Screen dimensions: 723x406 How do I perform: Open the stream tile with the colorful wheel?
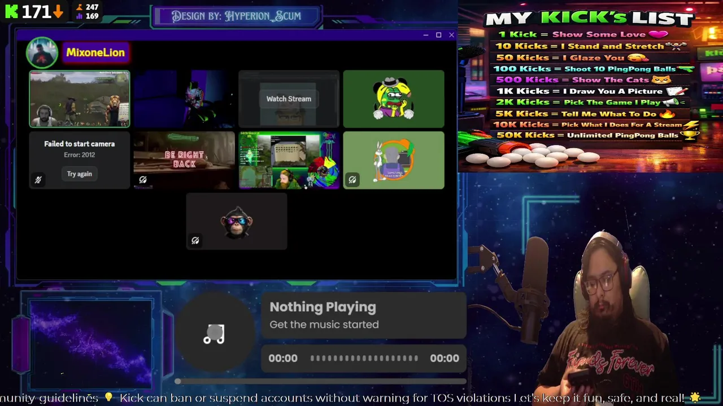pyautogui.click(x=289, y=160)
